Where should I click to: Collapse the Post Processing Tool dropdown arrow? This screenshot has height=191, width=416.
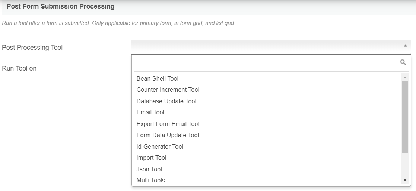pyautogui.click(x=405, y=46)
